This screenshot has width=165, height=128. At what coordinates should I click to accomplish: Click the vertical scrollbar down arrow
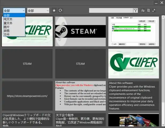tap(163, 125)
